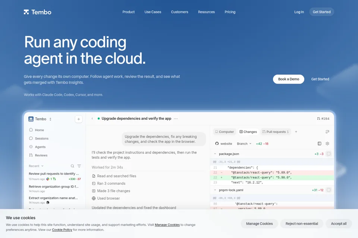
Task: Click Accept all cookies
Action: tap(339, 223)
